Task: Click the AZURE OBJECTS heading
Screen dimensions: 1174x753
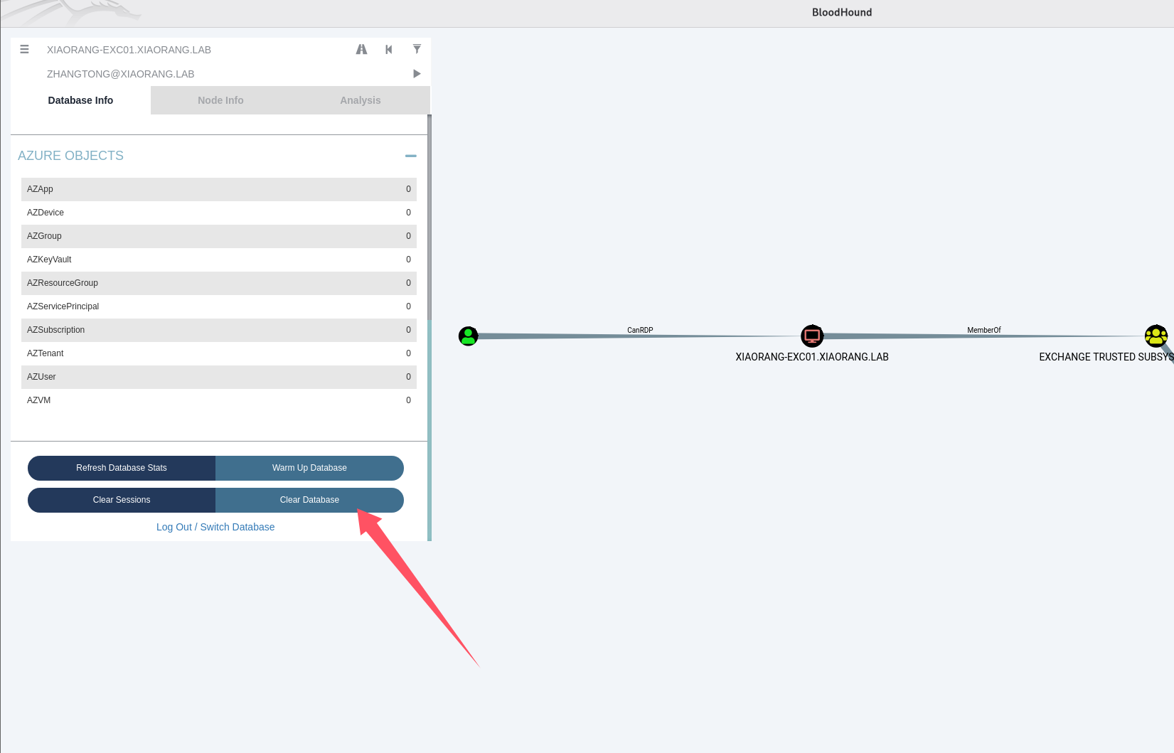Action: tap(70, 156)
